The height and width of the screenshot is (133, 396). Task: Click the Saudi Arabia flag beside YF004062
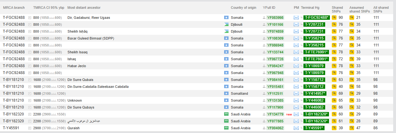click(226, 128)
